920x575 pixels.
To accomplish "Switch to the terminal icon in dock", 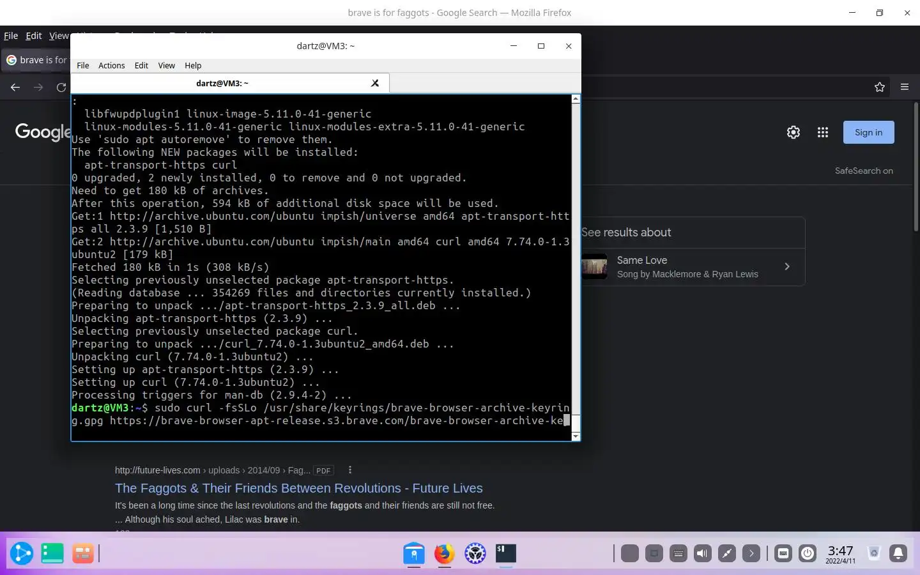I will pyautogui.click(x=506, y=553).
